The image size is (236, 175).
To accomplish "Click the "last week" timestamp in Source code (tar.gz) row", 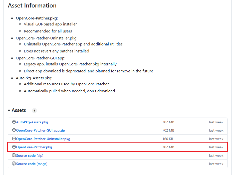I will coord(216,164).
